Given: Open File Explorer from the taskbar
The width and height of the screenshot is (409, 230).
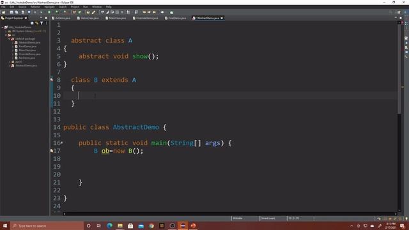Looking at the screenshot, I should [x=120, y=226].
